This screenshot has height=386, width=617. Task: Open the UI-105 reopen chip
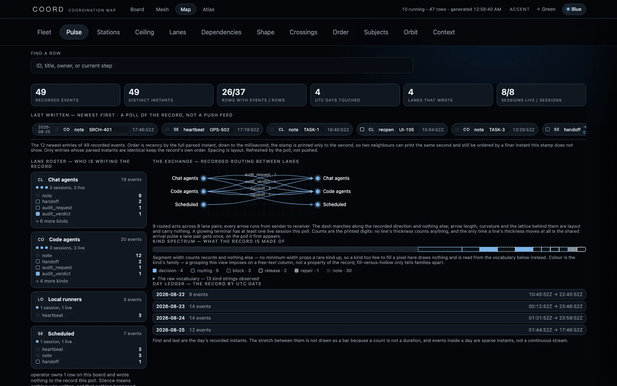click(402, 130)
